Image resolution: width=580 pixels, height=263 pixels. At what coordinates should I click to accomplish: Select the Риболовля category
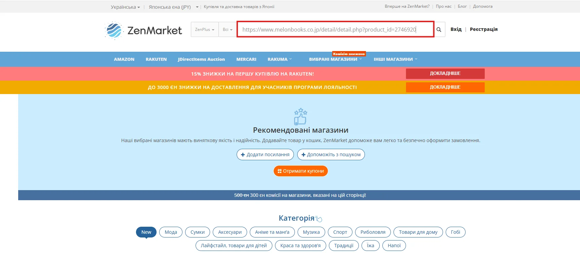coord(373,232)
